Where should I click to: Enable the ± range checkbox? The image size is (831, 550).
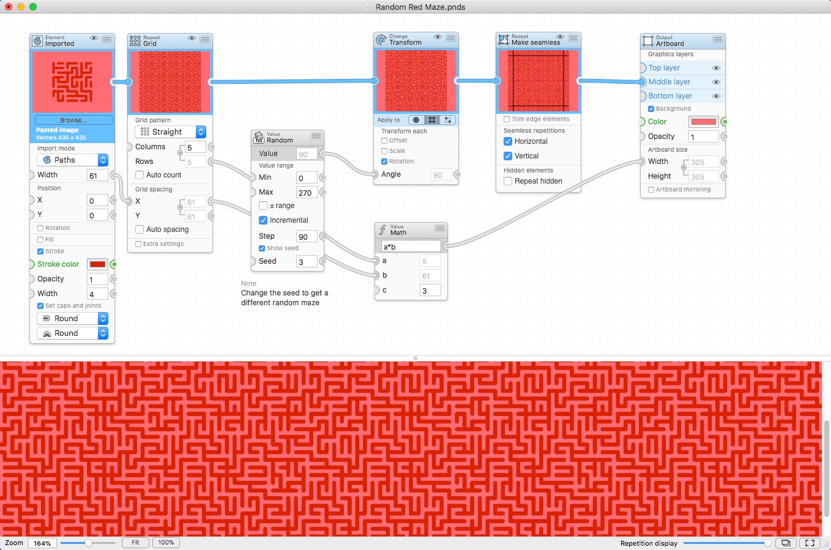263,206
